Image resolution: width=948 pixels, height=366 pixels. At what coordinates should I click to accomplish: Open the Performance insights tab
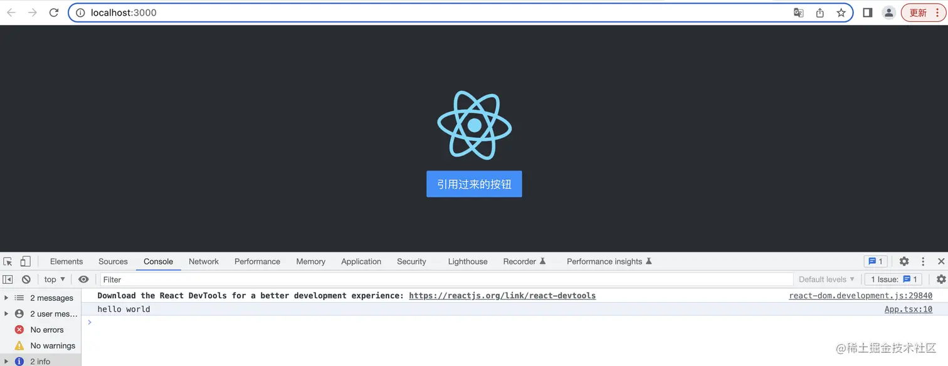[x=609, y=261]
